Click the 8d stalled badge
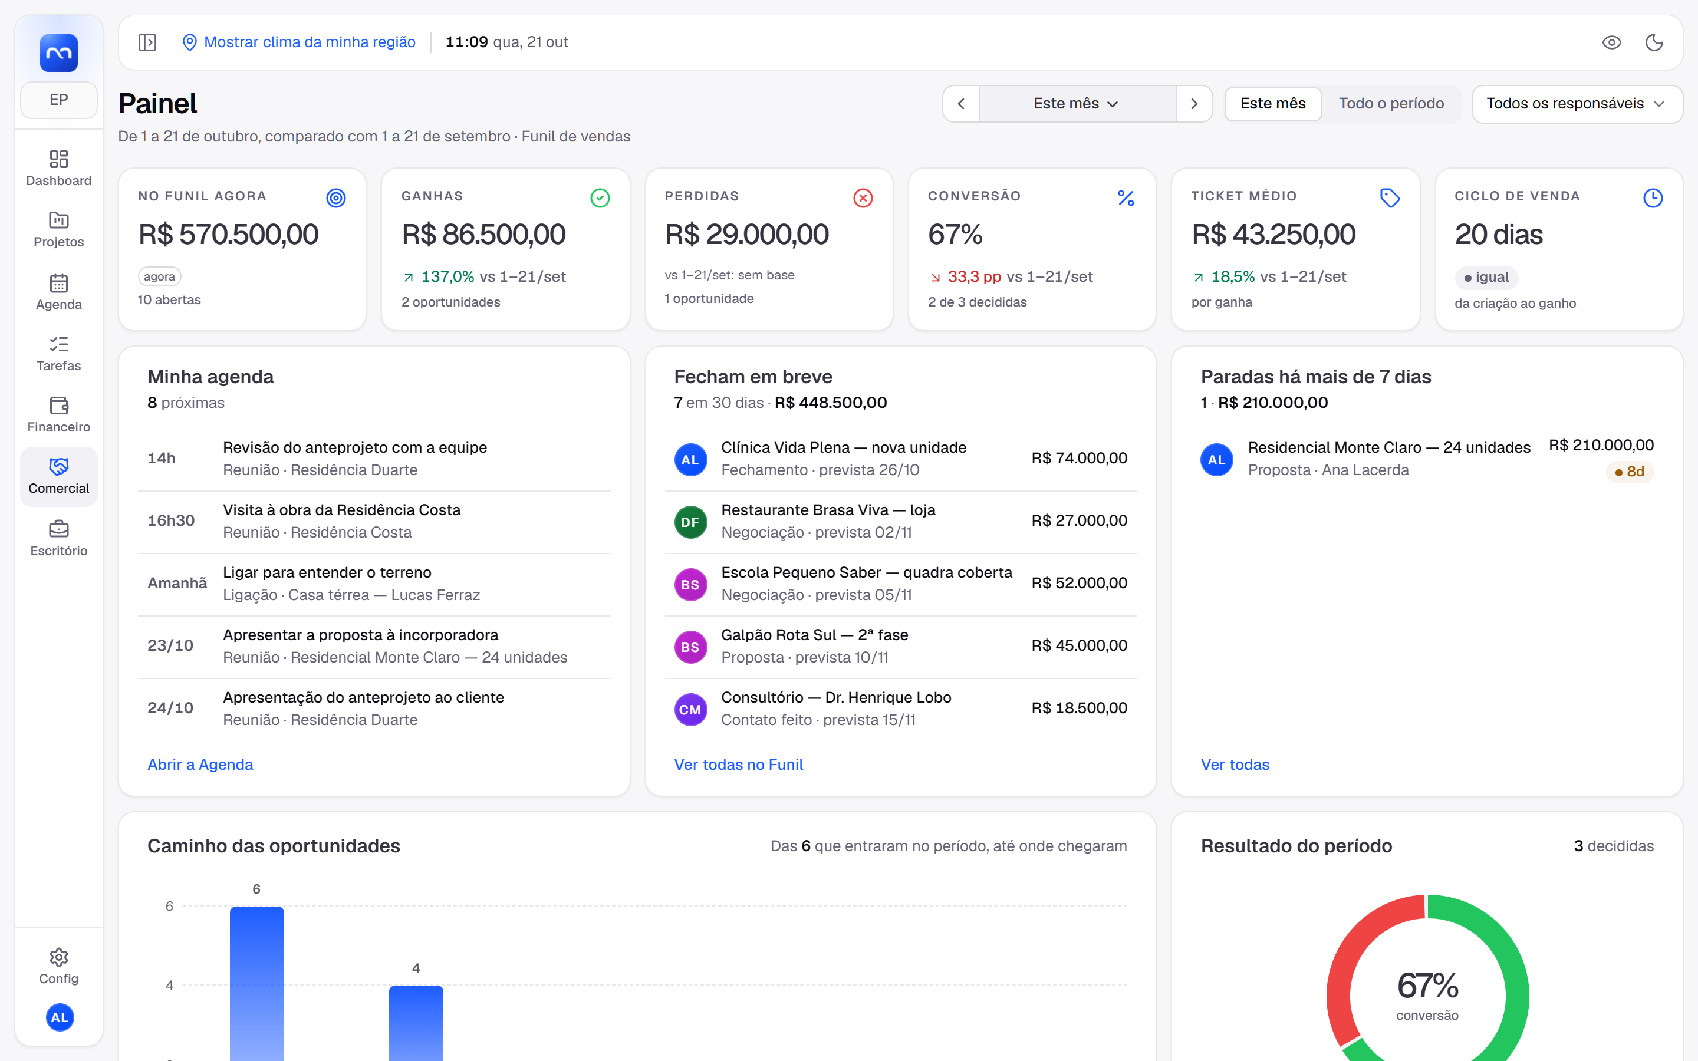 [1629, 472]
